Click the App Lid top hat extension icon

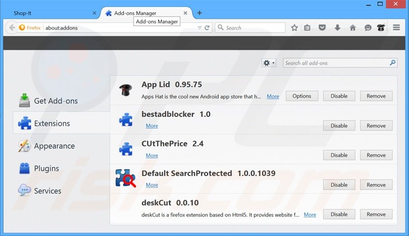(125, 90)
